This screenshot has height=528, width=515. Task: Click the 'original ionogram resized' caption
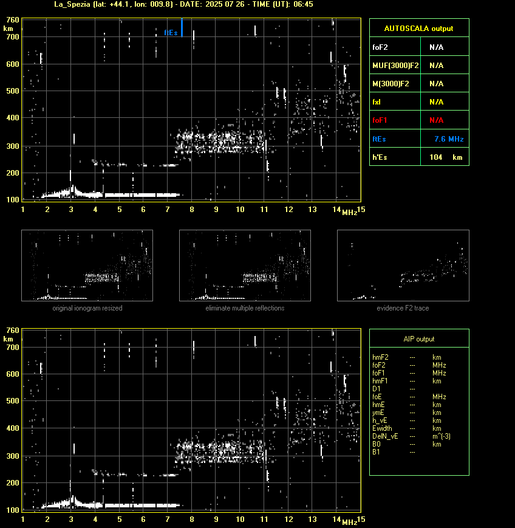[87, 308]
